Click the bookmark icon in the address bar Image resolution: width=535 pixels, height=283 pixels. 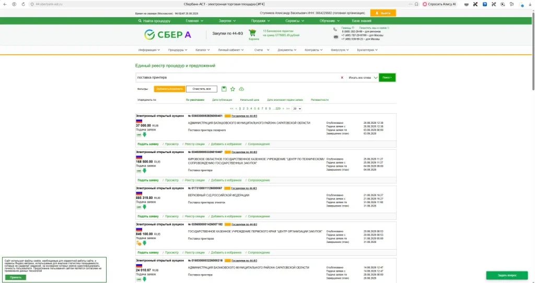point(416,4)
